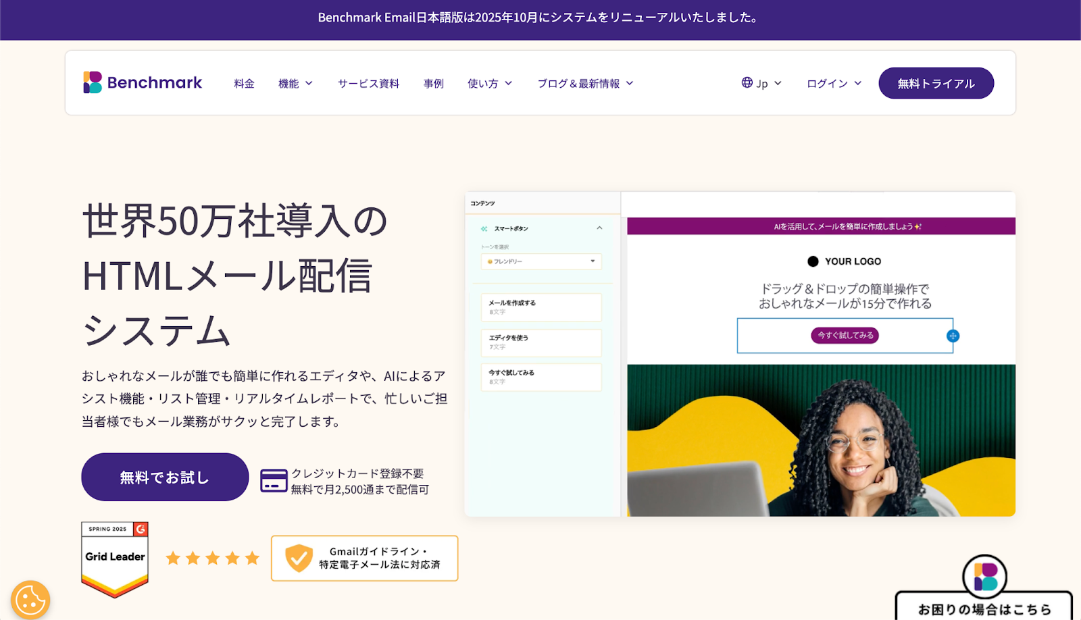
Task: Click the メールを作成する text field
Action: pos(540,307)
